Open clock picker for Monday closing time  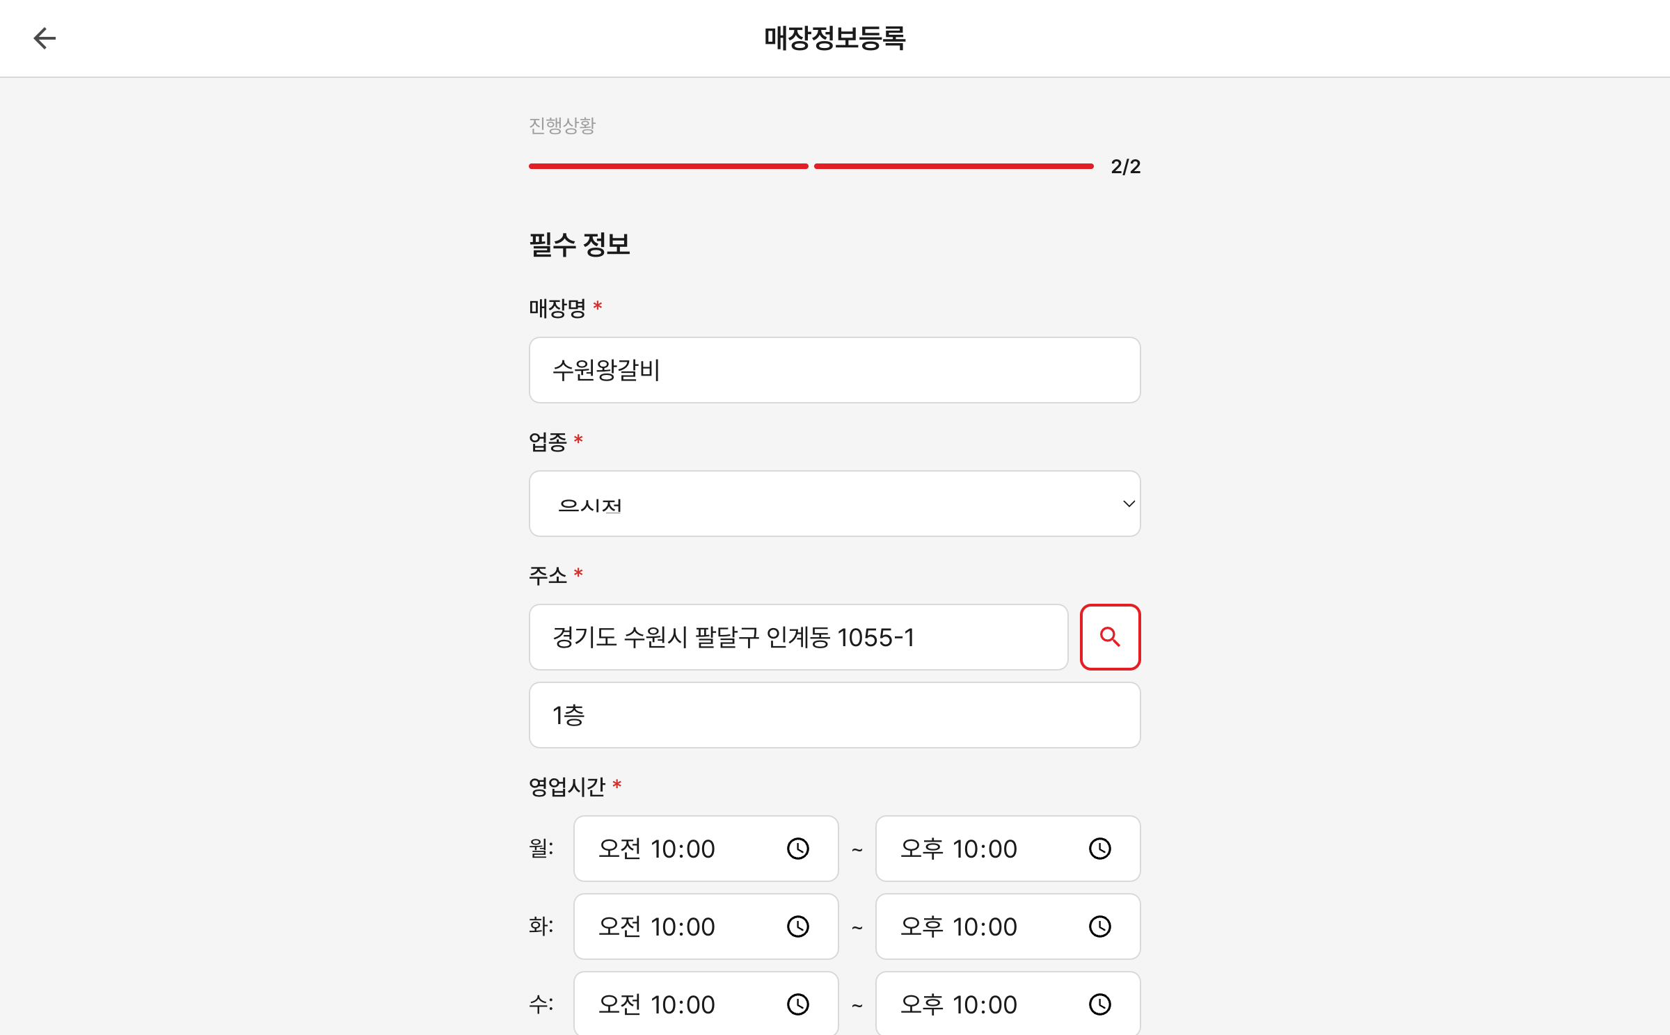tap(1099, 849)
